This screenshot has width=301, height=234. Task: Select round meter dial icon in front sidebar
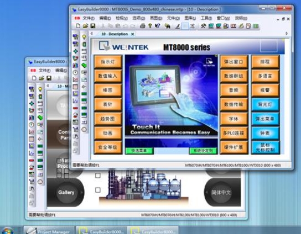pyautogui.click(x=75, y=72)
